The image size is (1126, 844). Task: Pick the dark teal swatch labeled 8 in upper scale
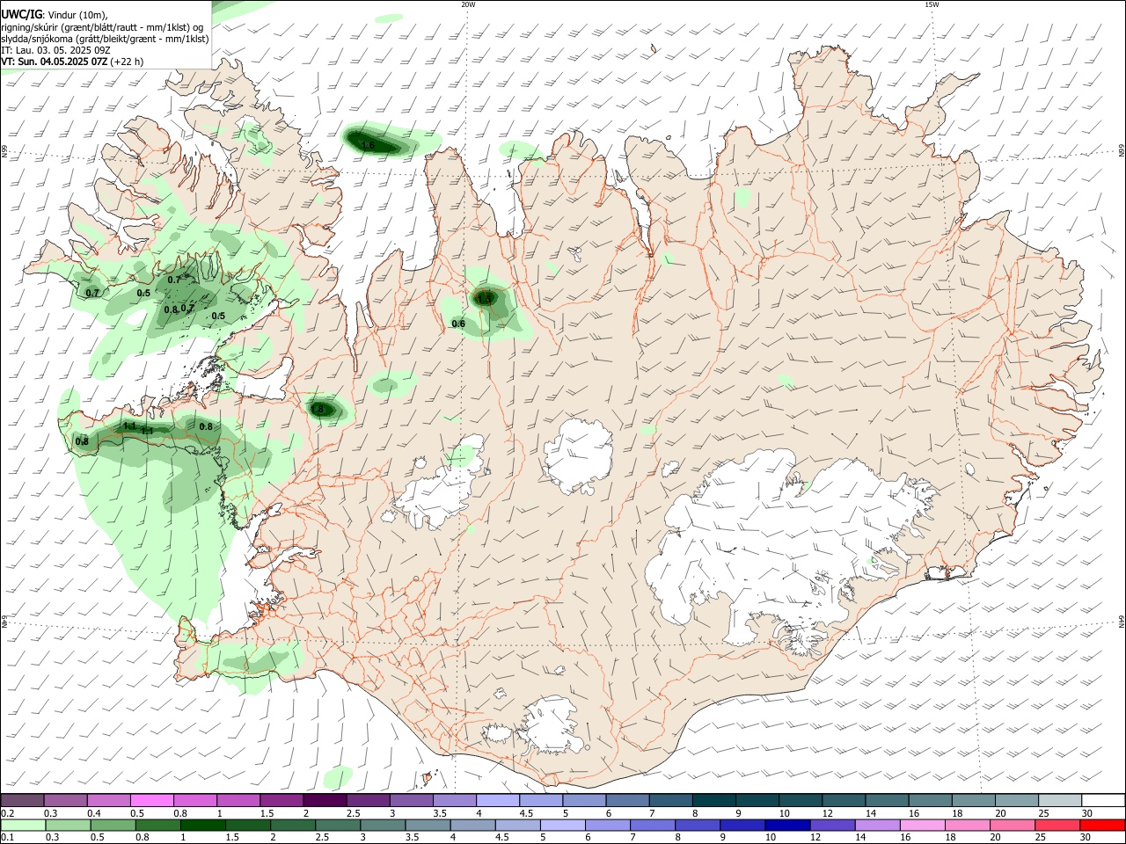[713, 800]
